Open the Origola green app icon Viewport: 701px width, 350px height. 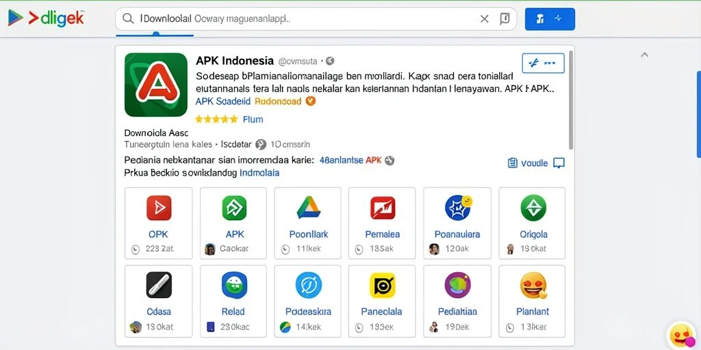click(x=533, y=208)
